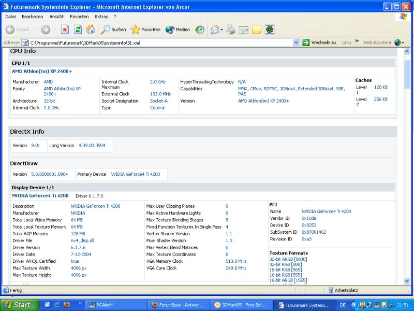
Task: Launch Internet Explorer from the quick launch
Action: pos(57,305)
